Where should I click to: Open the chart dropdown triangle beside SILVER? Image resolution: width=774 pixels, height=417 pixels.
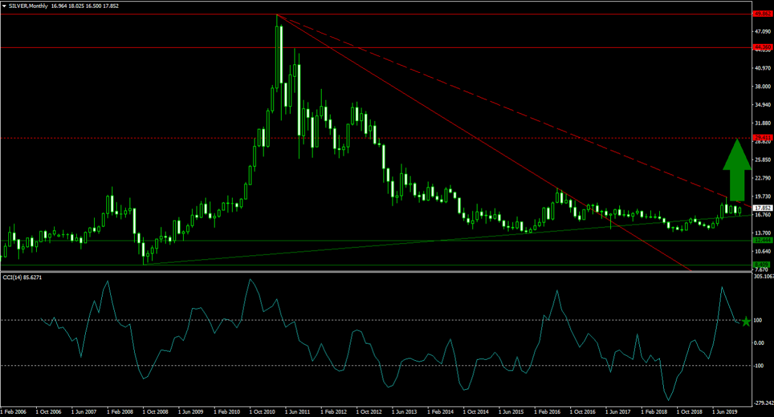tap(4, 6)
